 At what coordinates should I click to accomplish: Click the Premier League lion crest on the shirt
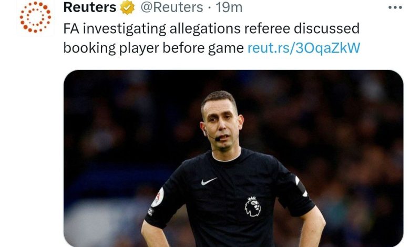click(x=253, y=207)
